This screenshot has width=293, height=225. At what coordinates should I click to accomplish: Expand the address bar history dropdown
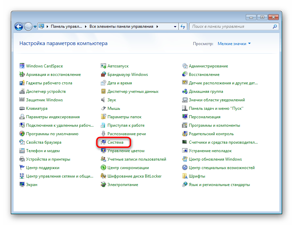(x=175, y=26)
